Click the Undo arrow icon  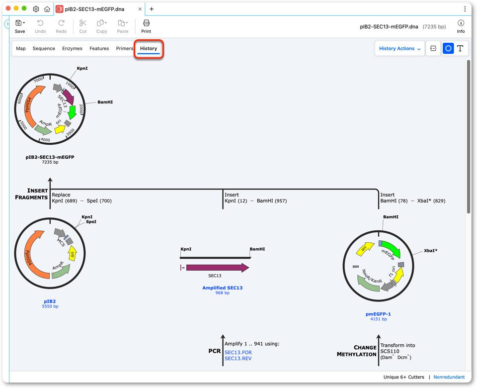[40, 23]
